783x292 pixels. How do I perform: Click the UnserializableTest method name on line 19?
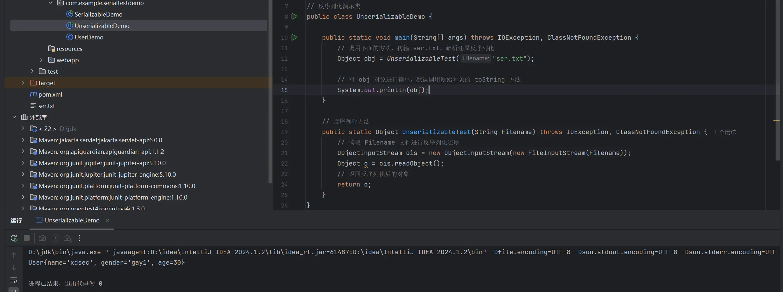coord(436,132)
